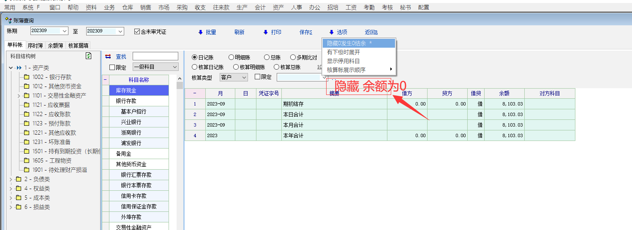
Task: Click the folder icon for 1122 应收账款
Action: (26, 114)
